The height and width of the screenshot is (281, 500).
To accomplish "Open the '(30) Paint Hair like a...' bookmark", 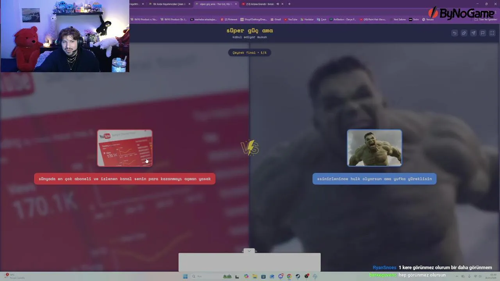I will pyautogui.click(x=373, y=20).
